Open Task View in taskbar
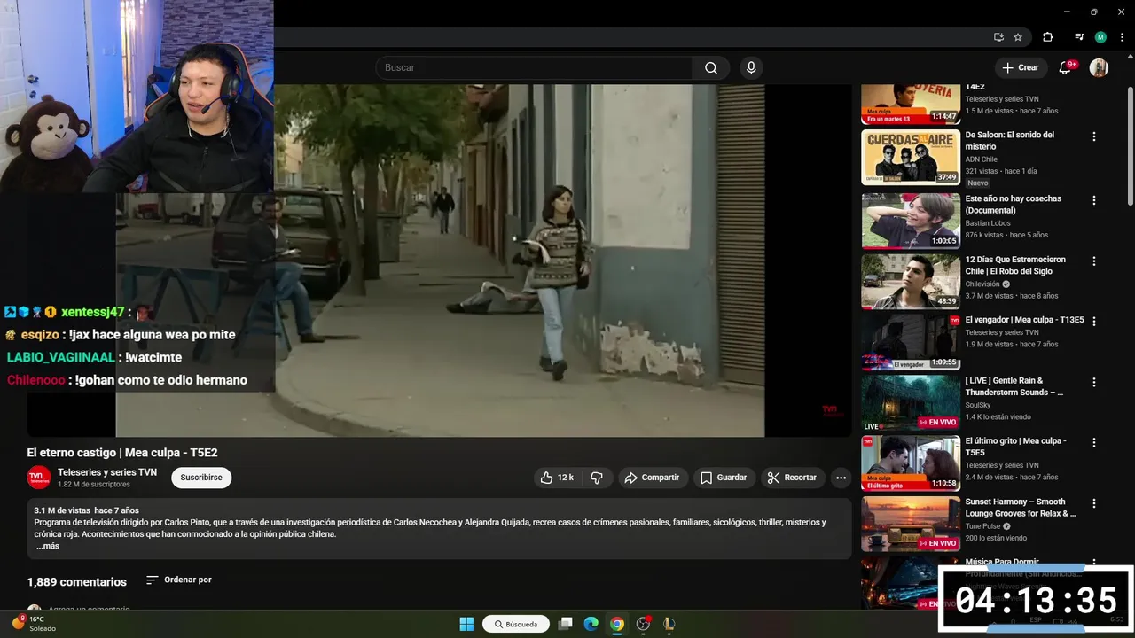The width and height of the screenshot is (1135, 638). pyautogui.click(x=565, y=624)
